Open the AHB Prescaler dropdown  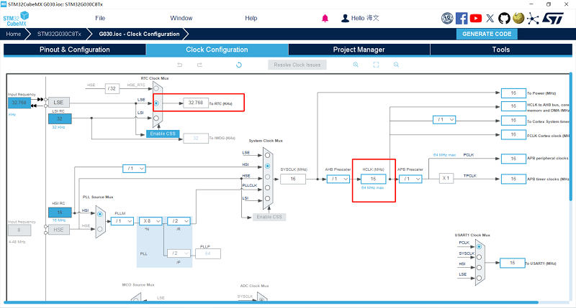(336, 179)
